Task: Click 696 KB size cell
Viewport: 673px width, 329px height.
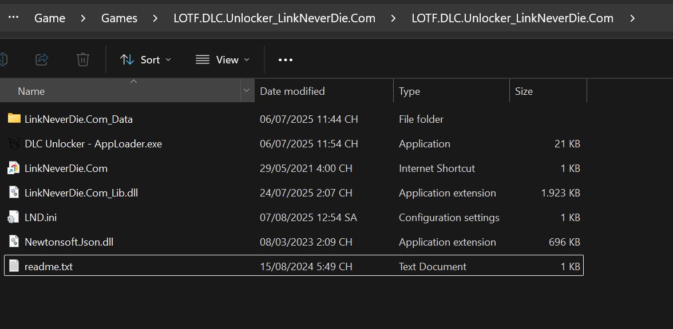Action: coord(564,242)
